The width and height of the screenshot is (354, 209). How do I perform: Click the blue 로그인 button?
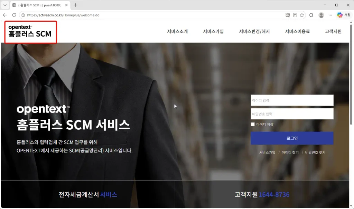click(x=292, y=138)
